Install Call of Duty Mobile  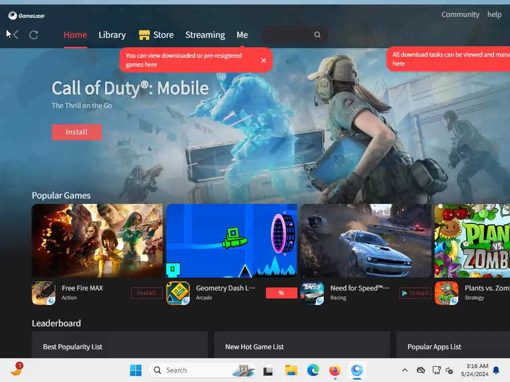[x=76, y=132]
